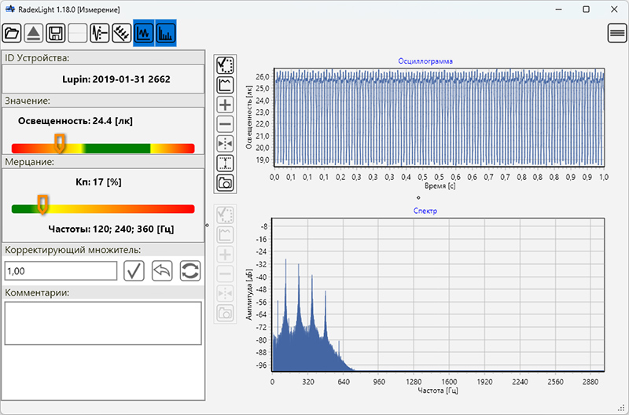
Task: Take oscillogram snapshot with camera icon
Action: 225,183
